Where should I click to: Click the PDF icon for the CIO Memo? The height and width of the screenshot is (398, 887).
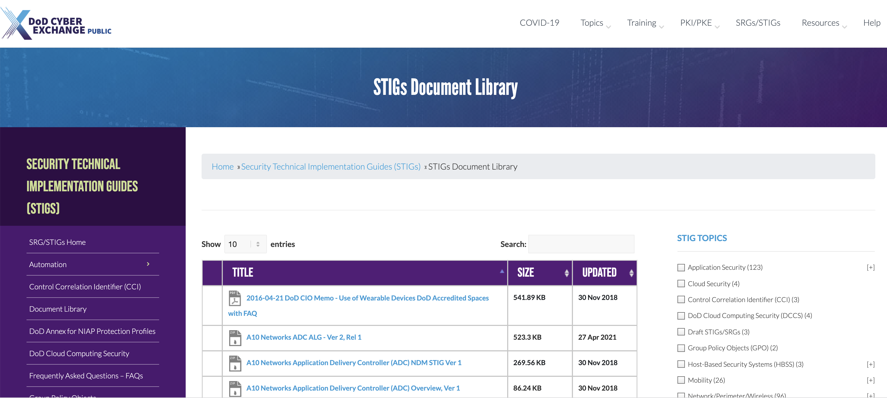(235, 298)
